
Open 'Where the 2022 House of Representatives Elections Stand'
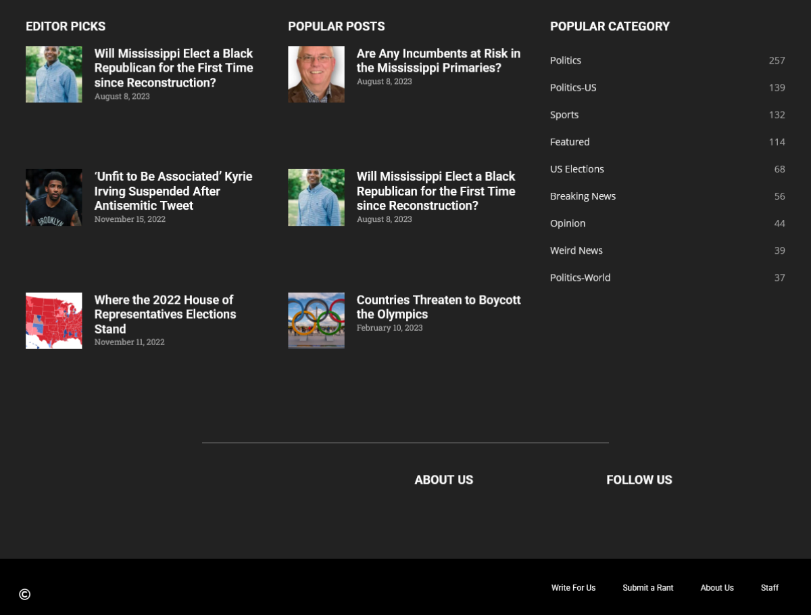pos(165,314)
